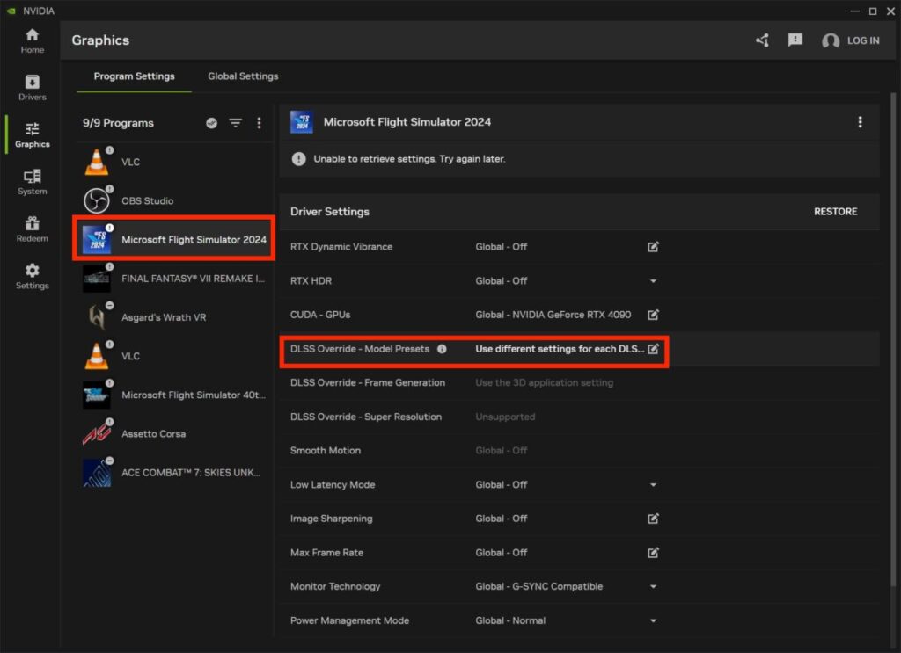Minimize the NVIDIA app window
This screenshot has height=653, width=901.
(x=854, y=11)
